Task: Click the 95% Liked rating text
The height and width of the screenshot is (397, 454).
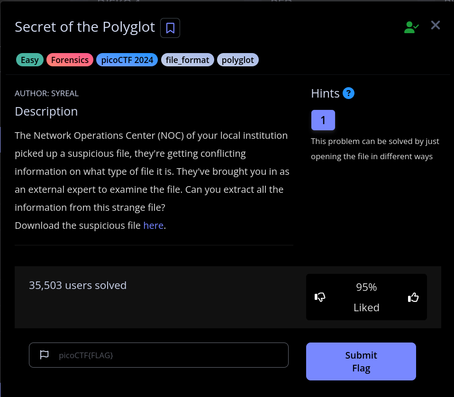Action: click(x=366, y=297)
